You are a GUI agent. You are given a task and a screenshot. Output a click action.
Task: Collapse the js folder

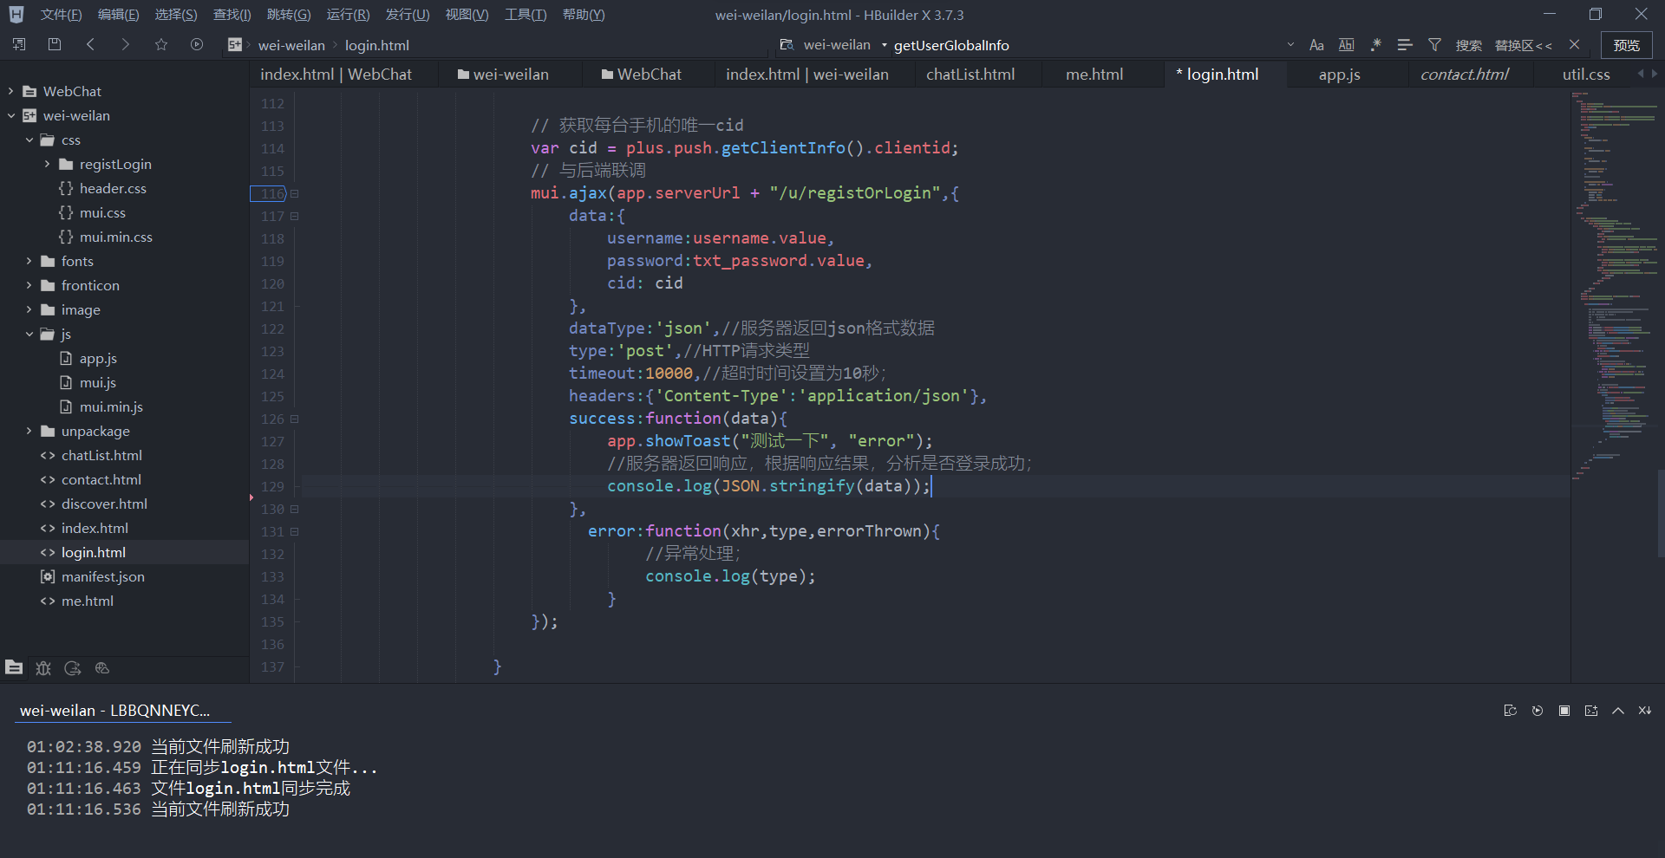point(29,334)
